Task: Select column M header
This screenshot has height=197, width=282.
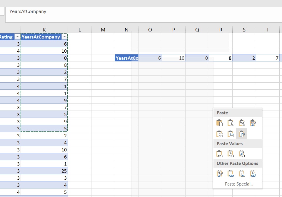Action: pos(103,30)
